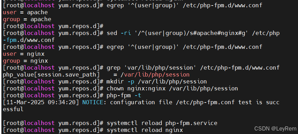Click the red /var/lib/php/session path match
298x134 pixels.
[155, 75]
